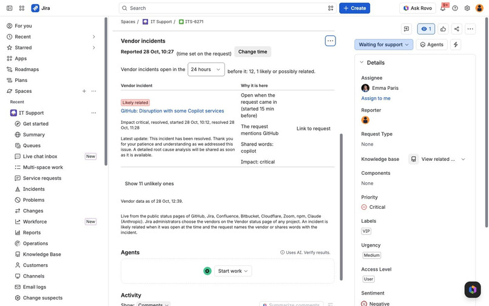Click the User access level tag

point(368,279)
